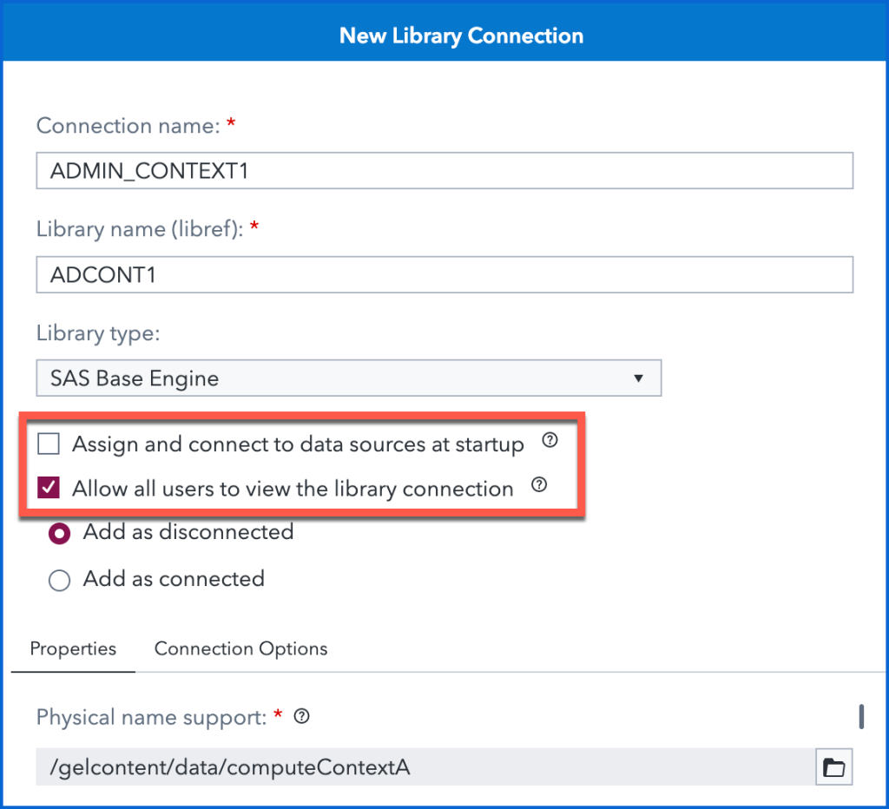Select the Properties tab
This screenshot has height=809, width=889.
[x=73, y=649]
